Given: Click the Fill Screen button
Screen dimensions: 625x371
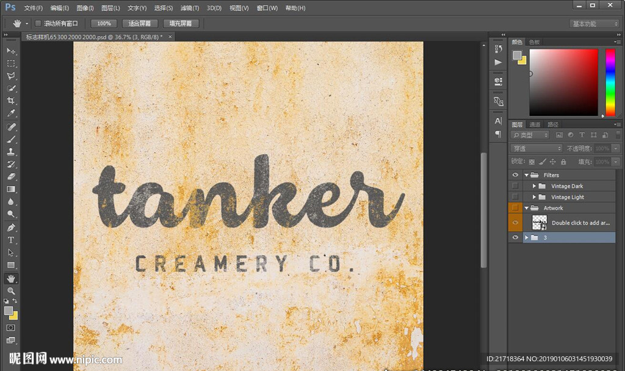Looking at the screenshot, I should click(x=181, y=24).
